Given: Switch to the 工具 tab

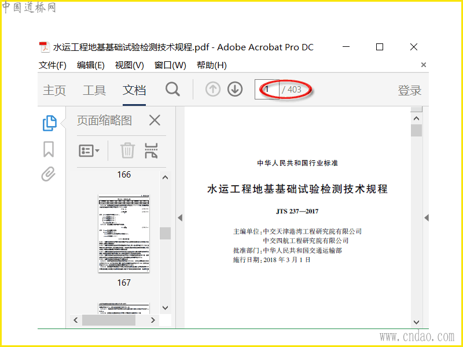Looking at the screenshot, I should (94, 90).
